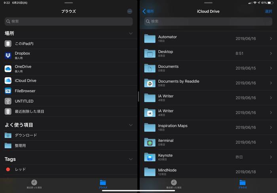Tap the 選択 select button
The image size is (277, 193).
click(269, 11)
